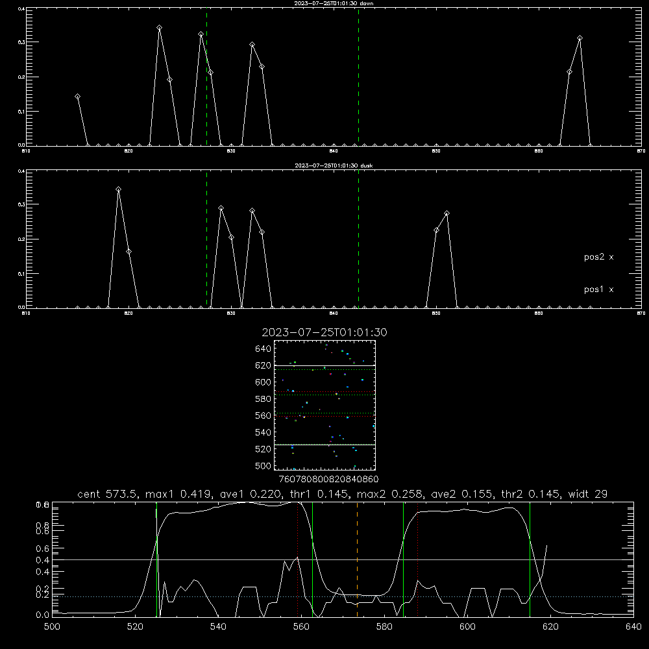Click the "540" x-axis label of the bottom plot
Viewport: 649px width, 649px height.
[218, 627]
